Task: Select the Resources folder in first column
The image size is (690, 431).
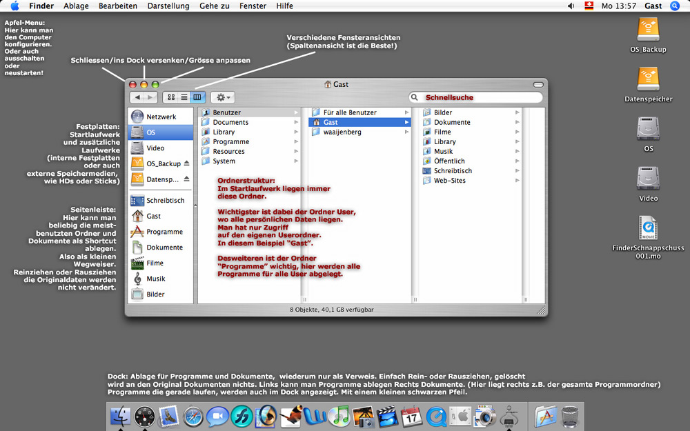Action: (x=250, y=151)
